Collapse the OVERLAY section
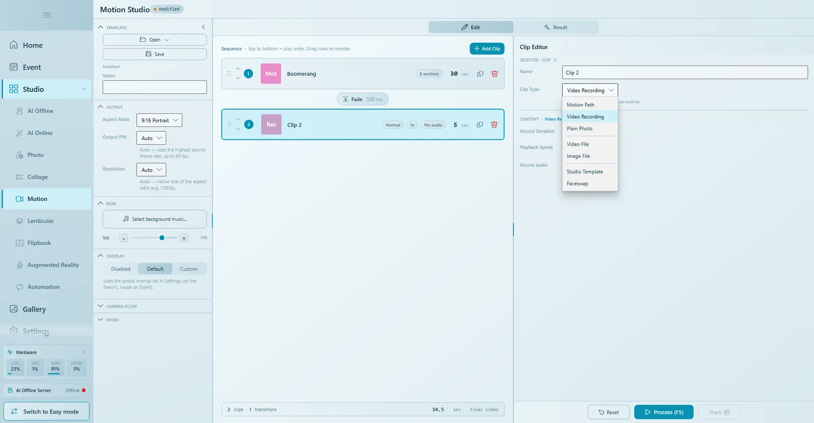814x423 pixels. pyautogui.click(x=101, y=256)
